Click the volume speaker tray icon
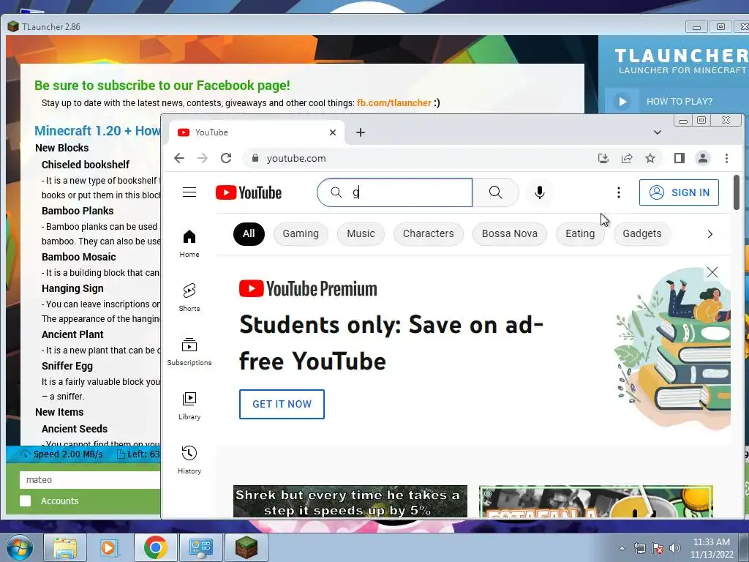749x562 pixels. click(675, 548)
